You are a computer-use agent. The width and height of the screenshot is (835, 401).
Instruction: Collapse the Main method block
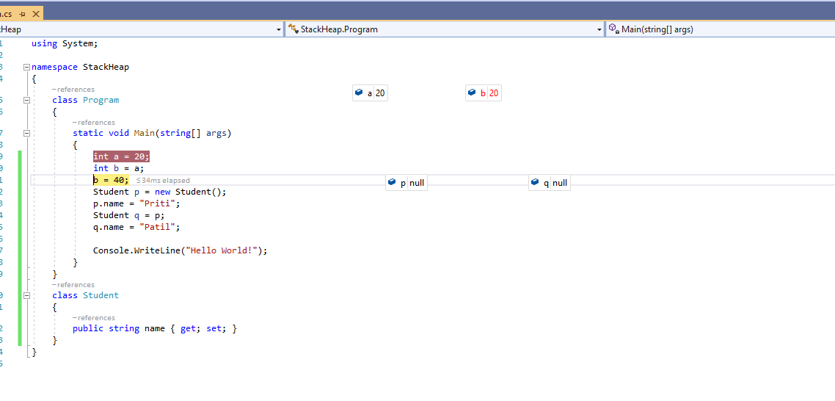pyautogui.click(x=26, y=134)
